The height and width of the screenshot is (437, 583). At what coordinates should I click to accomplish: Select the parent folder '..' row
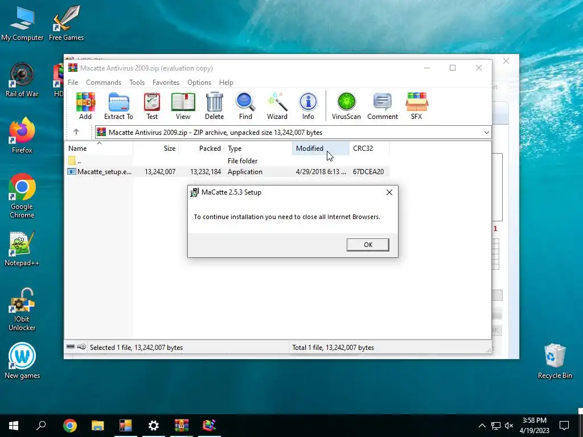coord(227,161)
